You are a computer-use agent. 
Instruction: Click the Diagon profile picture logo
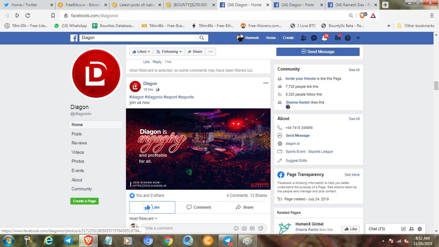tap(96, 74)
